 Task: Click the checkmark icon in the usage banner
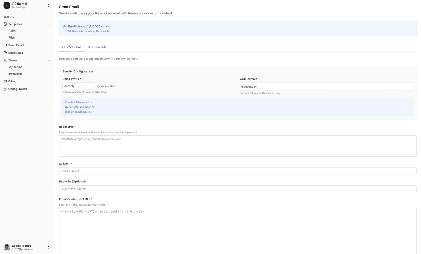coord(64,26)
